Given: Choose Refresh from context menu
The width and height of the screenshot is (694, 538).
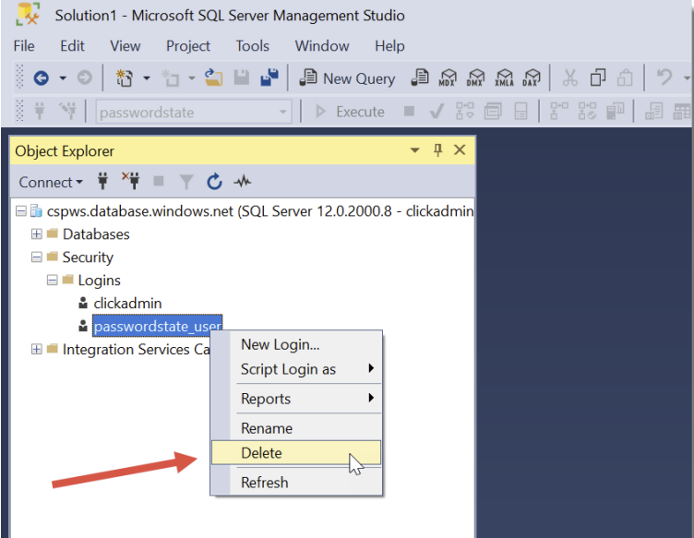Looking at the screenshot, I should (x=295, y=483).
